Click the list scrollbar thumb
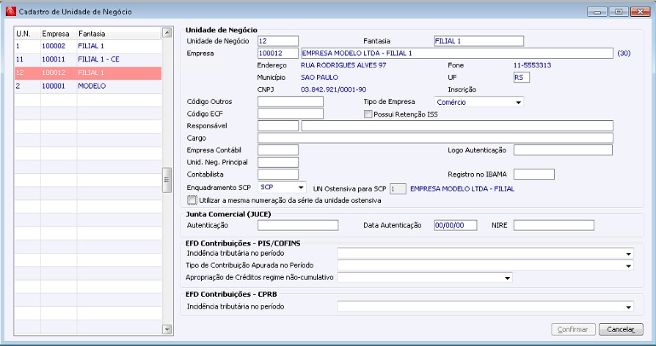 [167, 180]
